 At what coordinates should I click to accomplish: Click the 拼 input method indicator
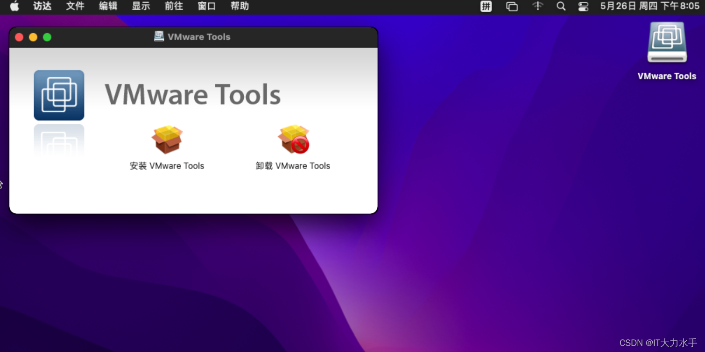tap(486, 7)
